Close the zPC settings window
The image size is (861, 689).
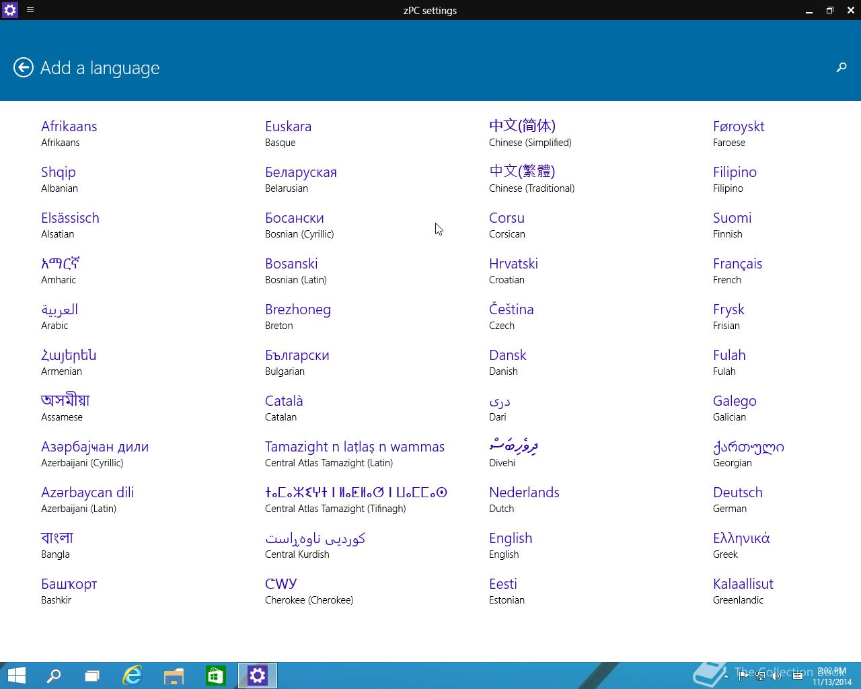(x=850, y=10)
